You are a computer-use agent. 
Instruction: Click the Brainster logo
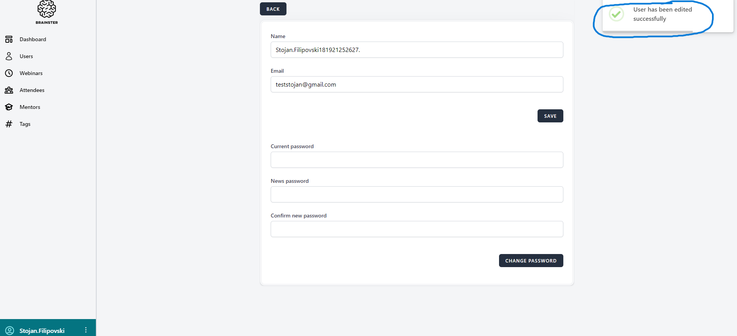coord(47,12)
